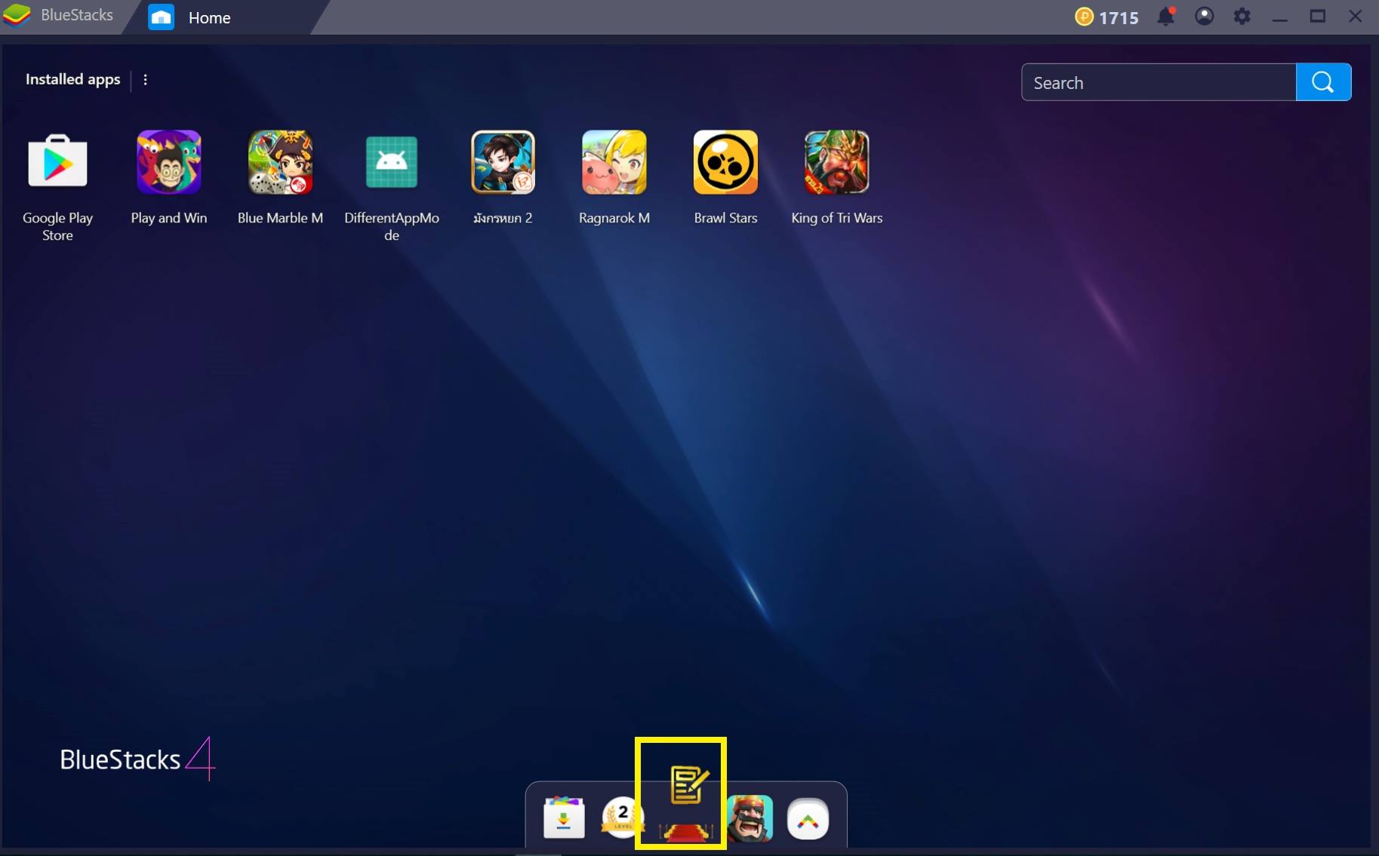1379x856 pixels.
Task: Open the Google Play Store app
Action: 57,162
